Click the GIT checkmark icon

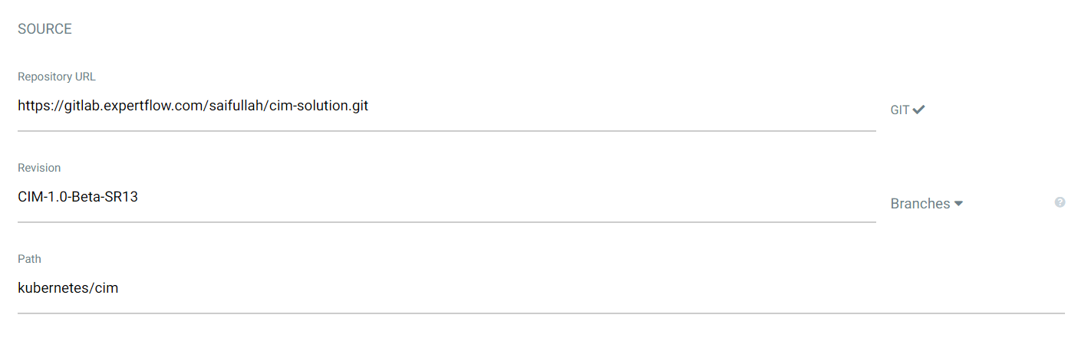[x=918, y=110]
